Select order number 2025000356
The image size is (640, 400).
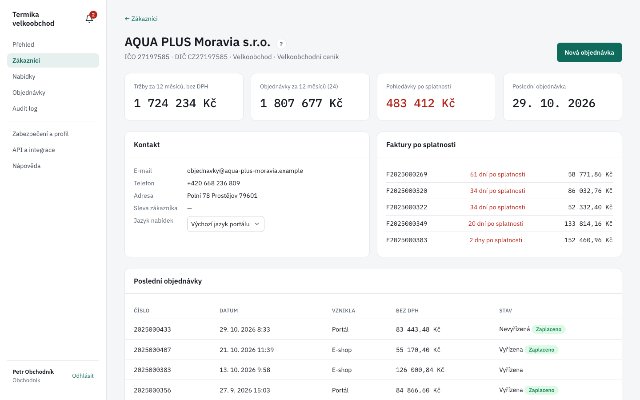point(152,390)
